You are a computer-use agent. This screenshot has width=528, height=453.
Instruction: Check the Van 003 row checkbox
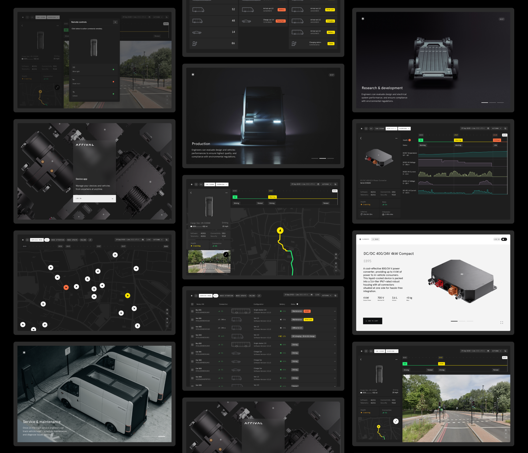pos(192,336)
